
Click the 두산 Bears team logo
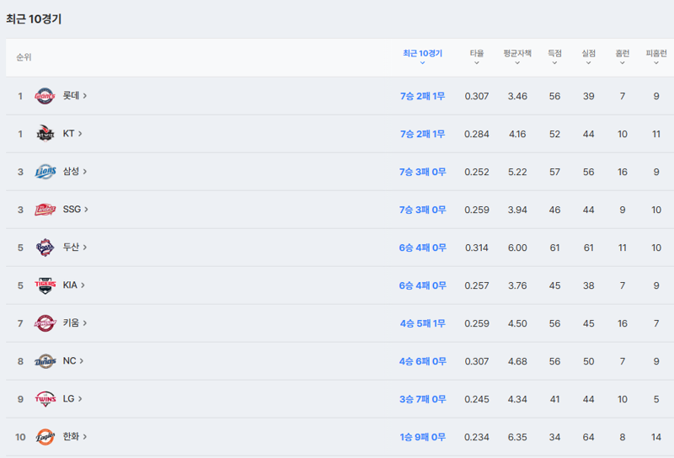(x=45, y=248)
